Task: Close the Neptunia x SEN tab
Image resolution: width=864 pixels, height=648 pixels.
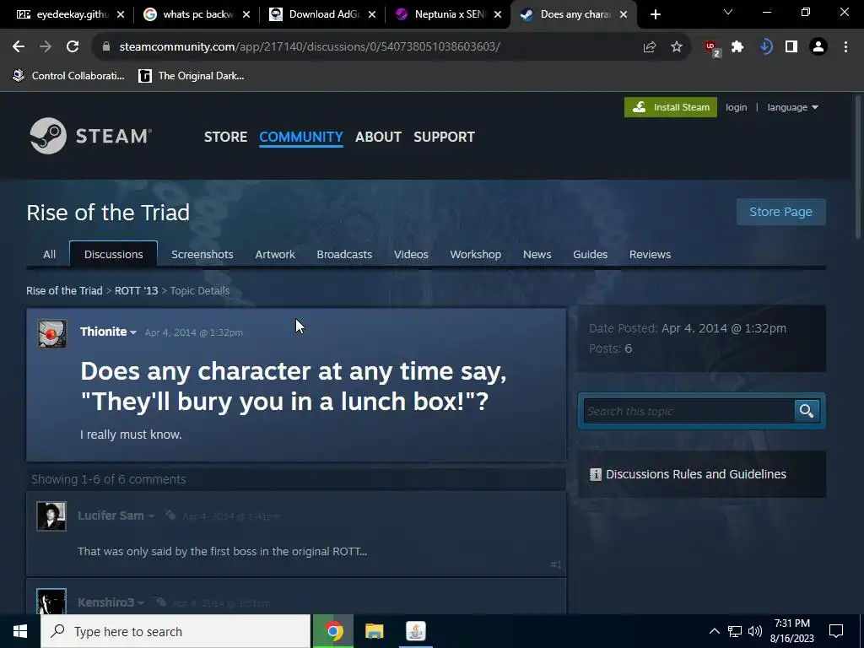Action: [x=498, y=14]
